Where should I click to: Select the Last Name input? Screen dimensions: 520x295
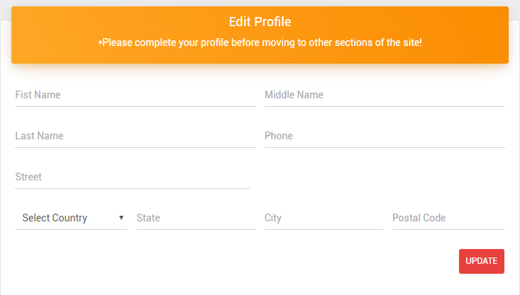click(135, 136)
